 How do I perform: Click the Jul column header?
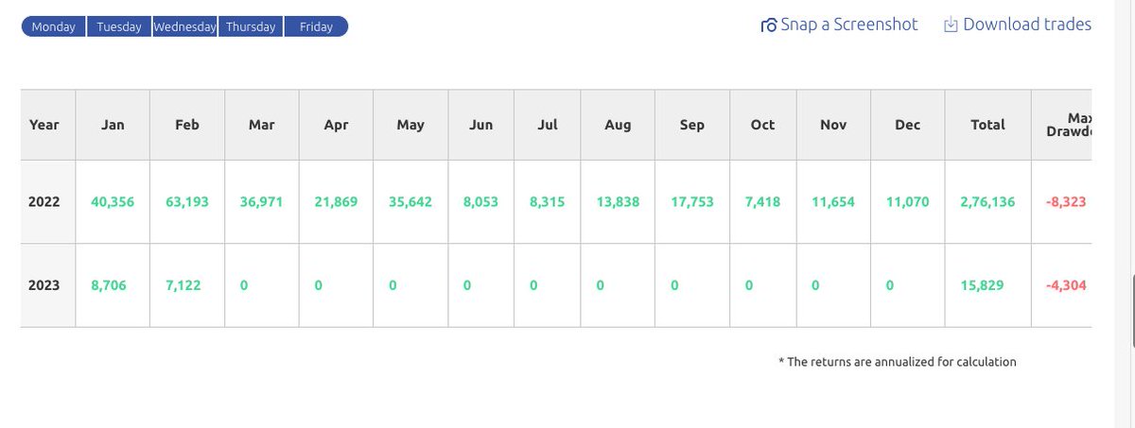coord(549,125)
